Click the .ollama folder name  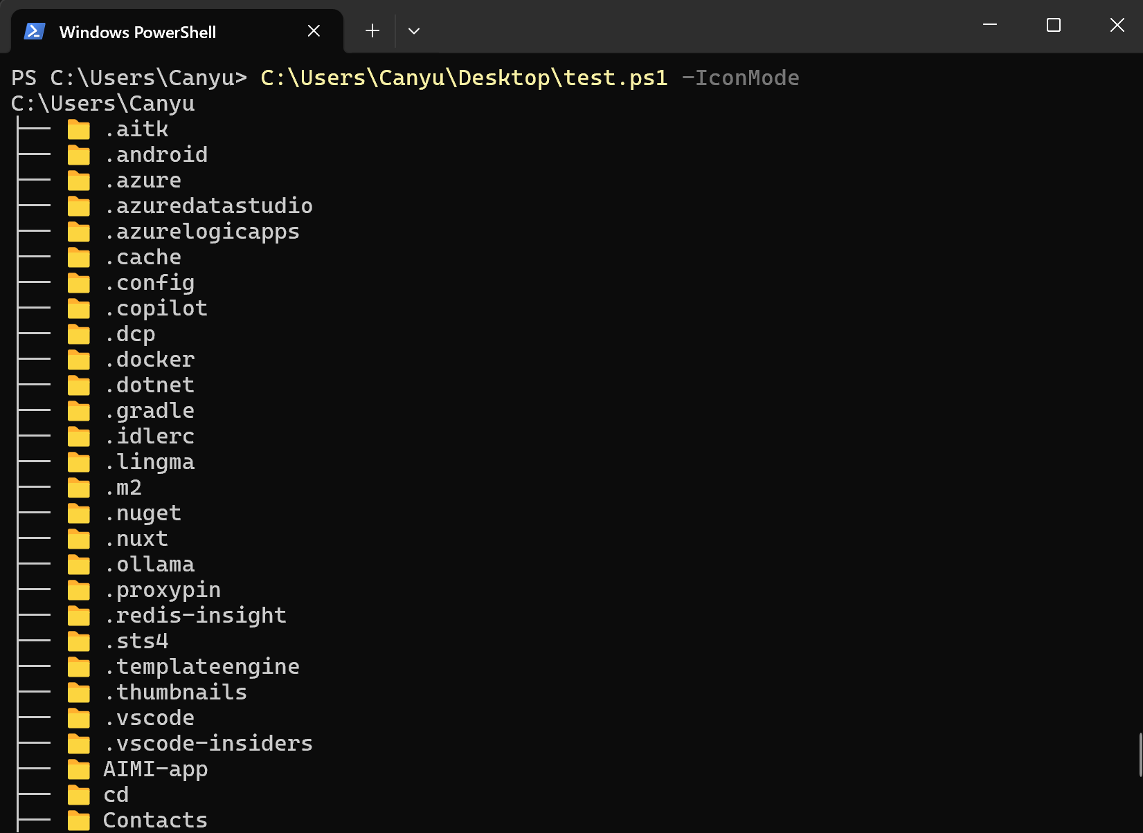click(x=150, y=565)
